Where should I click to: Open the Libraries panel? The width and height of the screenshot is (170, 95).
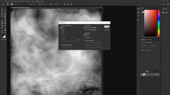(x=165, y=13)
